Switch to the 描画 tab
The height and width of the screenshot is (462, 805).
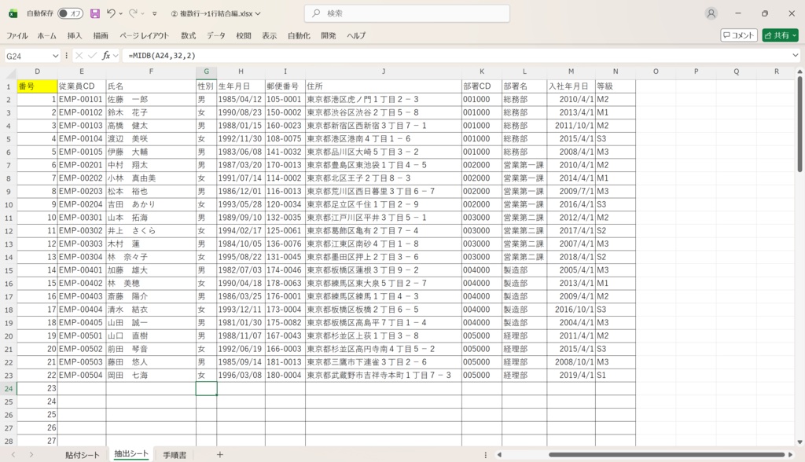[101, 35]
